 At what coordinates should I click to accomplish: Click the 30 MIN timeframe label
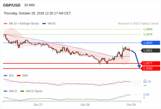pos(29,5)
